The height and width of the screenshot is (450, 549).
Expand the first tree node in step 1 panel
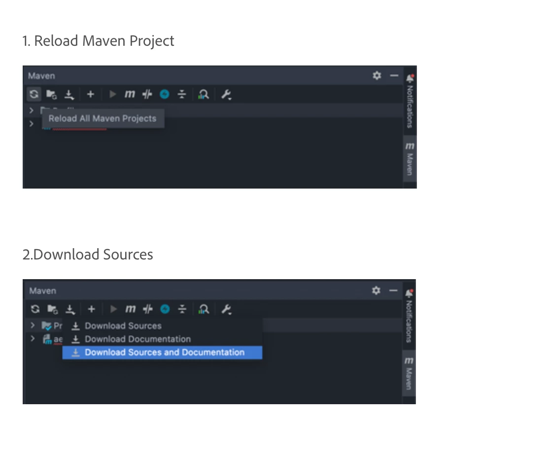tap(32, 111)
